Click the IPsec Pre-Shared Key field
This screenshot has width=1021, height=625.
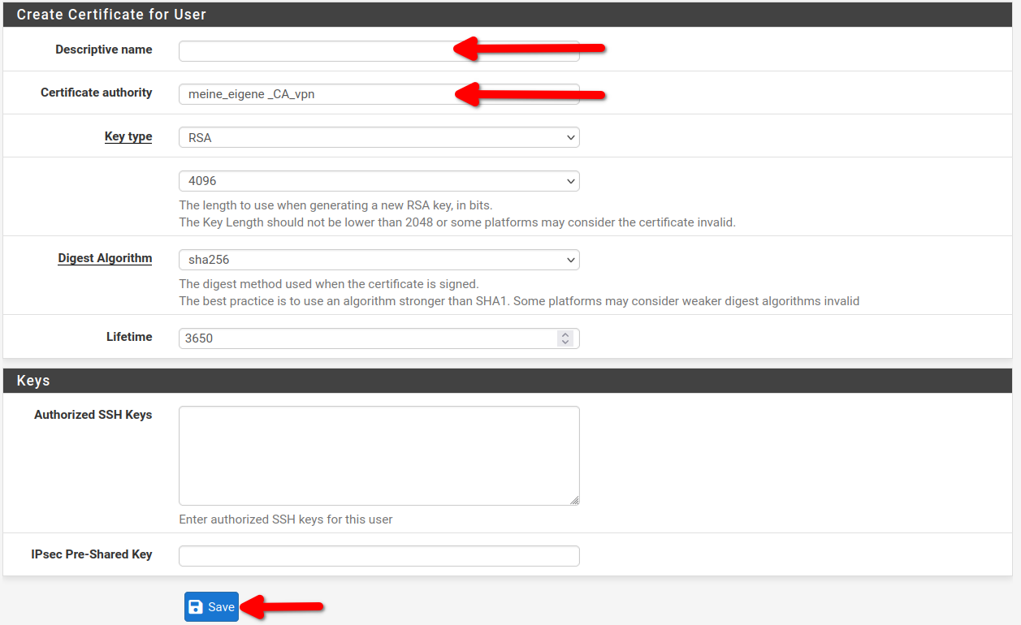coord(379,556)
